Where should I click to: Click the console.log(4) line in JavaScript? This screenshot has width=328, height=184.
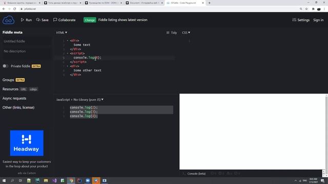(x=84, y=116)
